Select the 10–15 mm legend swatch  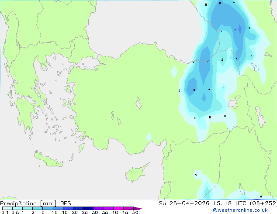pyautogui.click(x=58, y=208)
